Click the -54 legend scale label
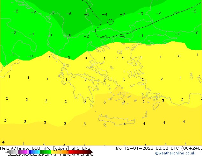Screen dimensions: 202x156 pyautogui.click(x=10, y=155)
